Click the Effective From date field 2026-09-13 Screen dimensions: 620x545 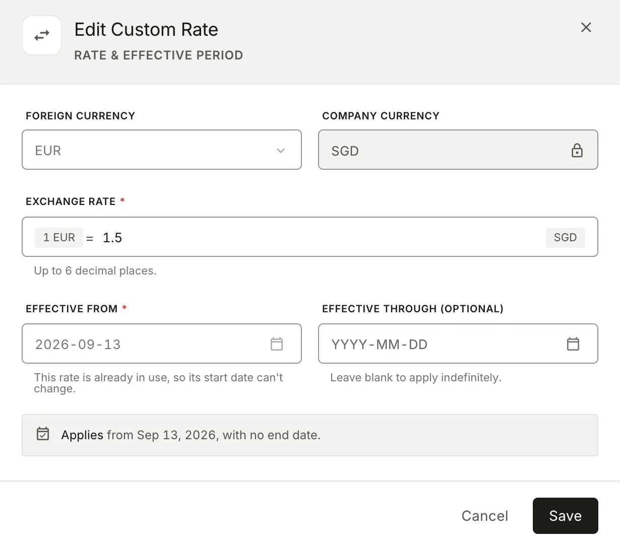coord(162,344)
